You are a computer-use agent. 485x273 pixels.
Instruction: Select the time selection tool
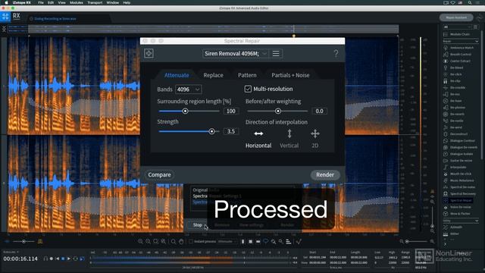[x=242, y=241]
